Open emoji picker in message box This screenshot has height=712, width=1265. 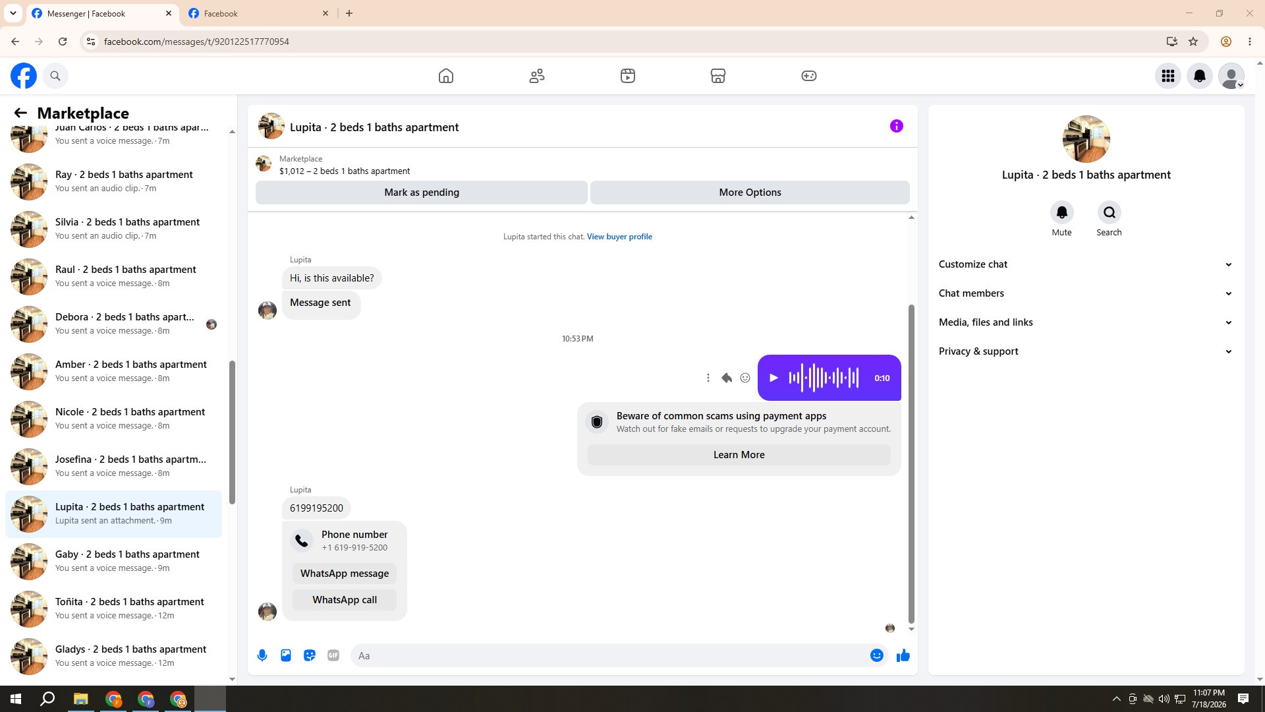coord(877,655)
